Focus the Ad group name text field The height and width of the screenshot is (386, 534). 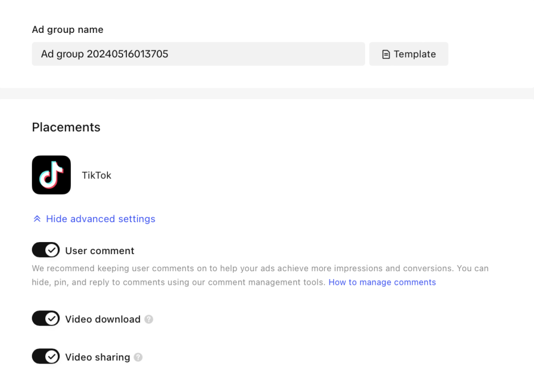[198, 54]
